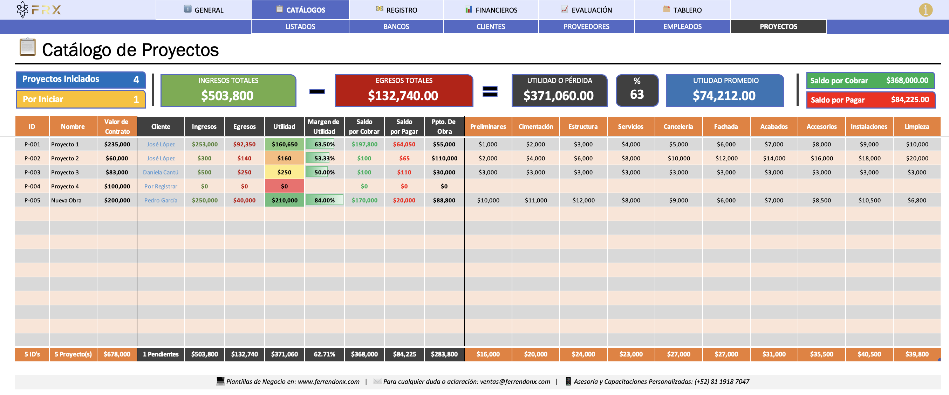The width and height of the screenshot is (949, 395).
Task: Open the PROVEEDORES sub-tab
Action: (586, 27)
